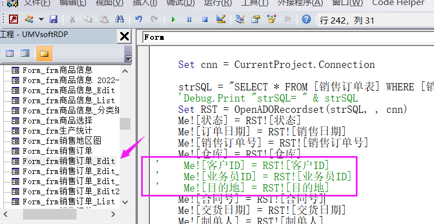Viewport: 434px width, 224px height.
Task: Click the Save disk icon
Action: point(53,19)
